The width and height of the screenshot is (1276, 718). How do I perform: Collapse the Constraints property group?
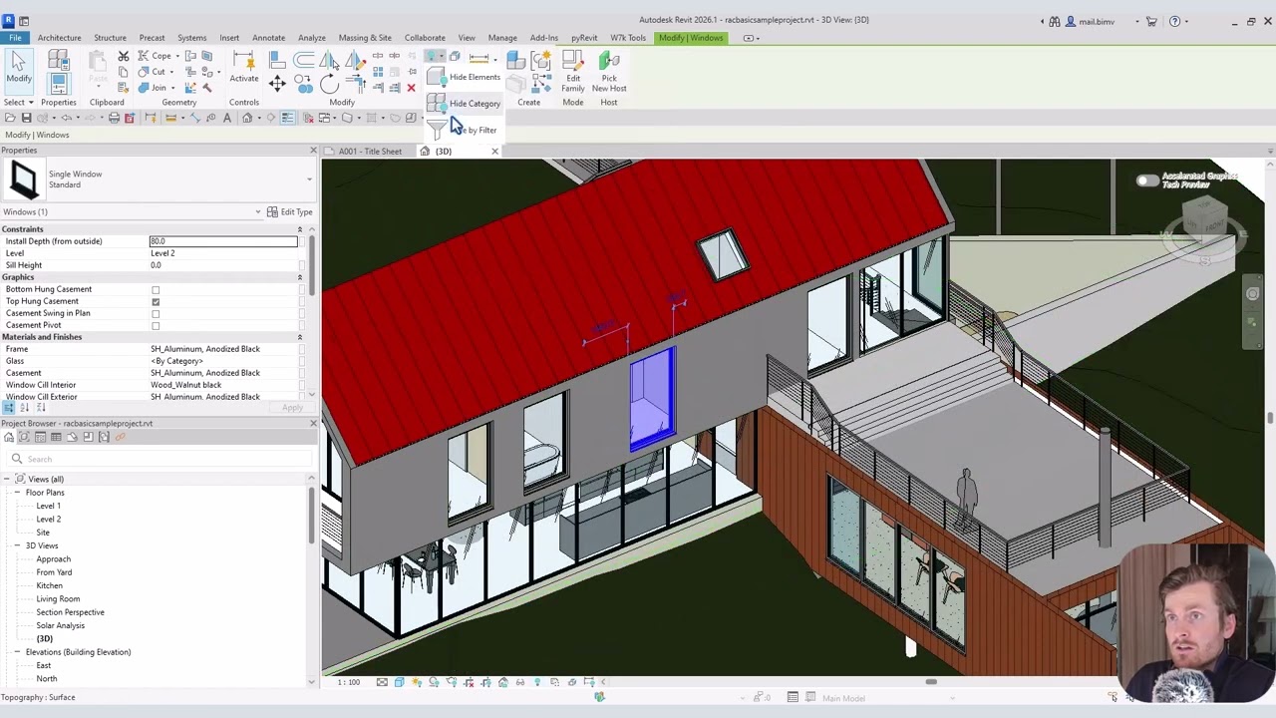click(299, 229)
